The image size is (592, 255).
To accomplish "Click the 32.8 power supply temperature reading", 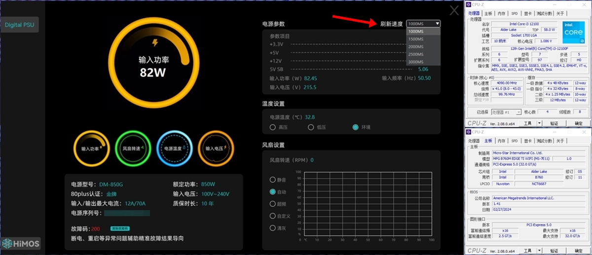I will [x=310, y=117].
